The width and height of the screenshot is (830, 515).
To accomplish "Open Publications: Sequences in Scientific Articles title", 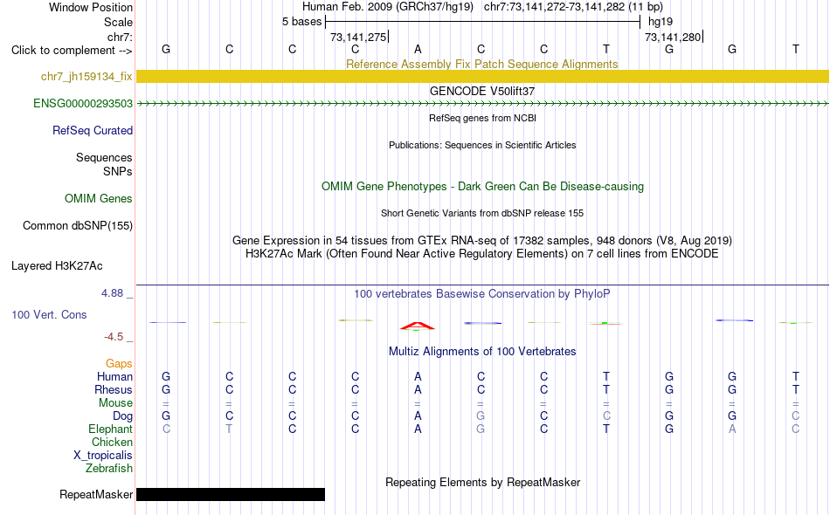I will click(x=482, y=145).
